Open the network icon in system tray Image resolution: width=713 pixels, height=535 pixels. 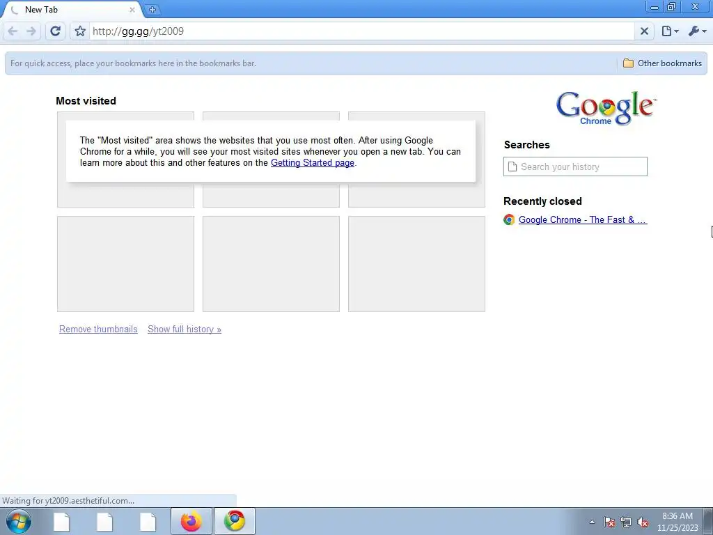coord(626,522)
